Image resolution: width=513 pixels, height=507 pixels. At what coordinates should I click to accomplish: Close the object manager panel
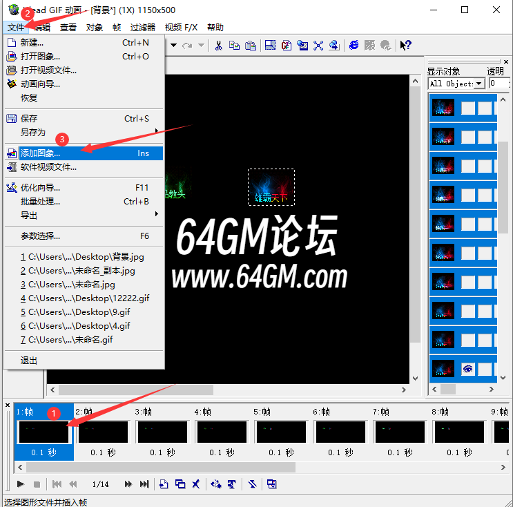pos(506,61)
